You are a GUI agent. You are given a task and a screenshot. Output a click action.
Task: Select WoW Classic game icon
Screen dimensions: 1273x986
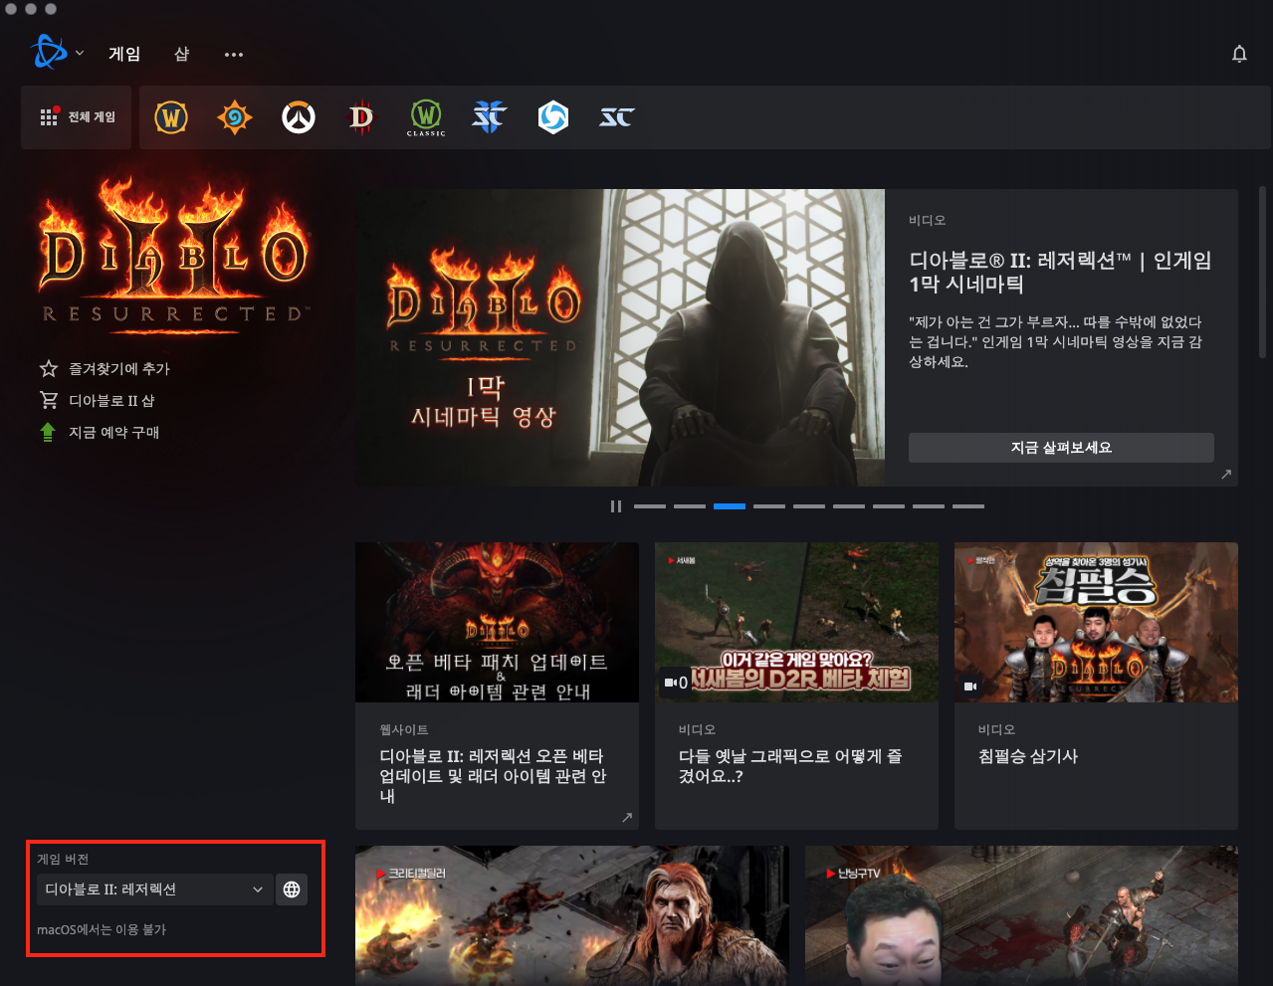(426, 117)
